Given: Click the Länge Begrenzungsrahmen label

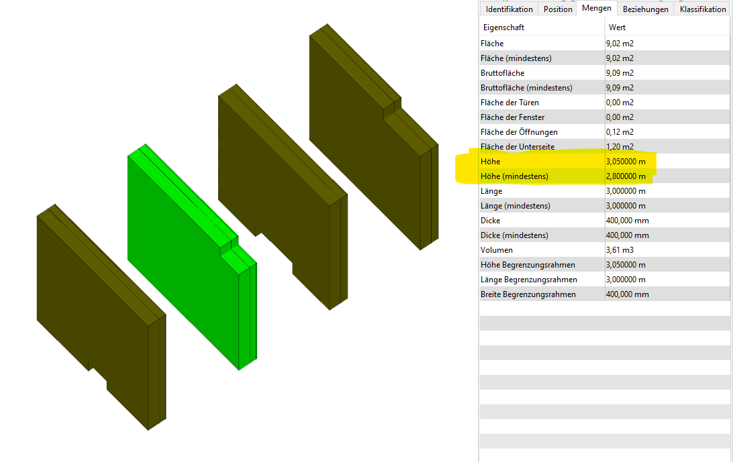Looking at the screenshot, I should [x=529, y=280].
